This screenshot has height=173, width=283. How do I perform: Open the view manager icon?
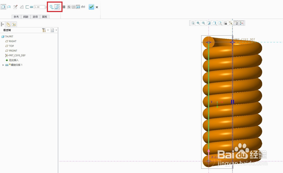(x=225, y=23)
